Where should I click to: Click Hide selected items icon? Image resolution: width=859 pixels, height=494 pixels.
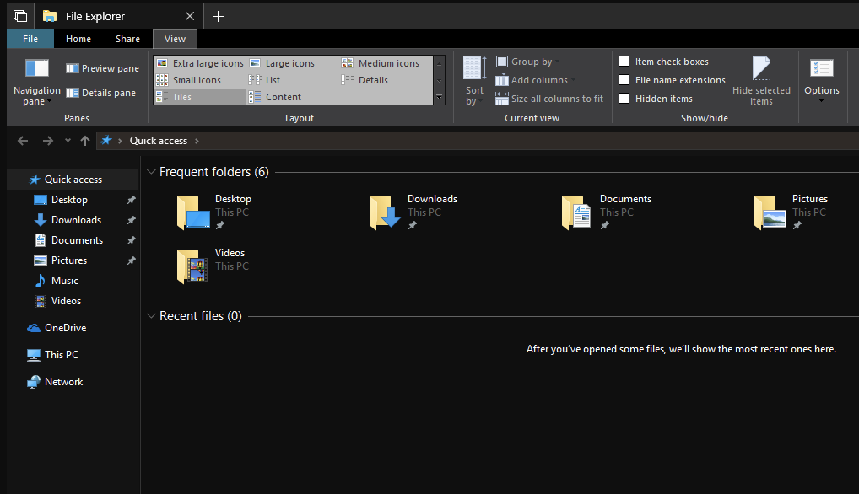[761, 68]
